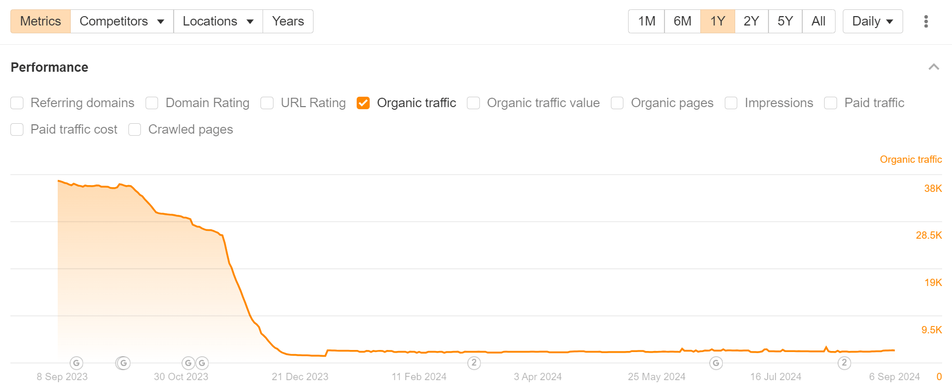Click the left Google marker of the pair near 30 Oct 2023

tap(188, 363)
